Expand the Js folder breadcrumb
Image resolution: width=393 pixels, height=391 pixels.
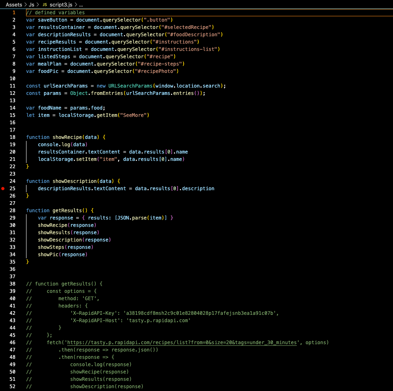pos(31,4)
